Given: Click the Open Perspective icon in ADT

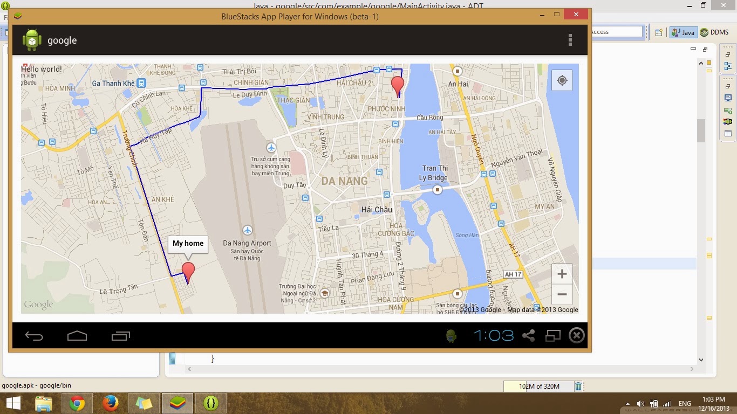Looking at the screenshot, I should [x=659, y=32].
